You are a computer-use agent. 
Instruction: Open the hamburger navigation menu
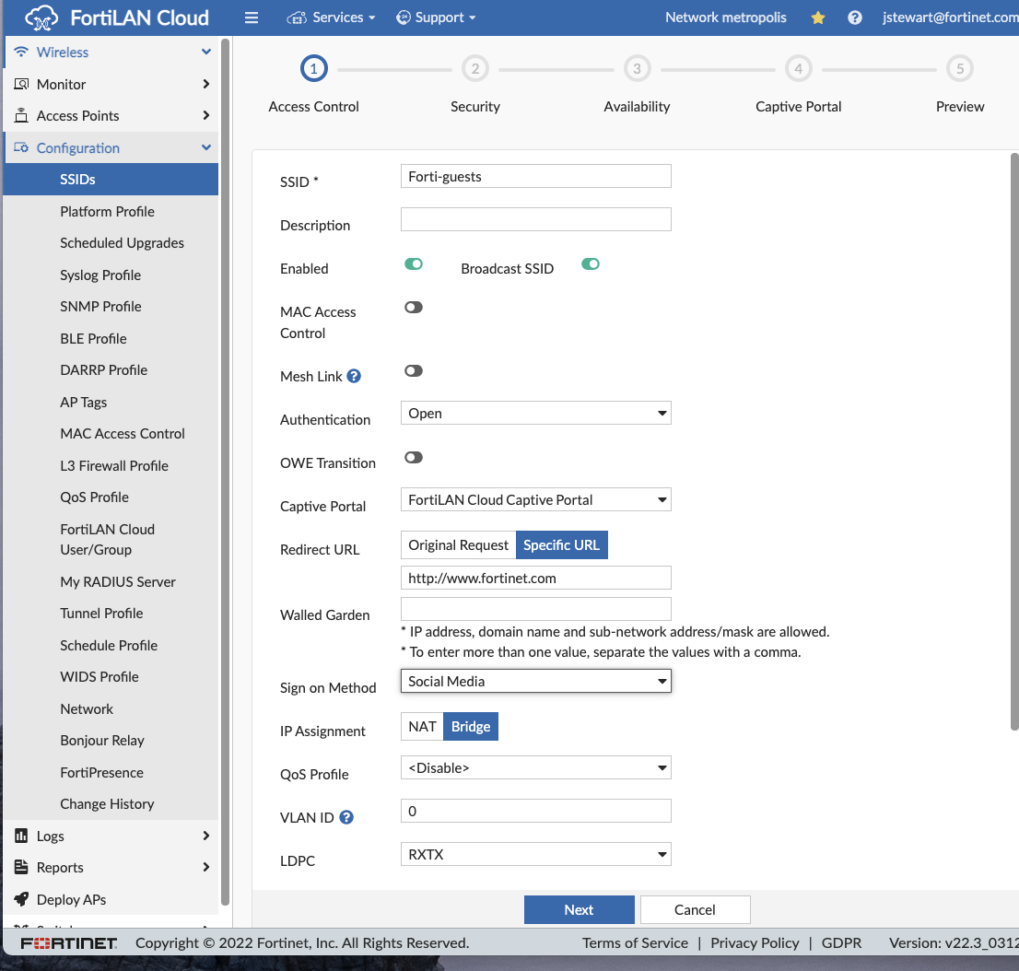pos(251,17)
